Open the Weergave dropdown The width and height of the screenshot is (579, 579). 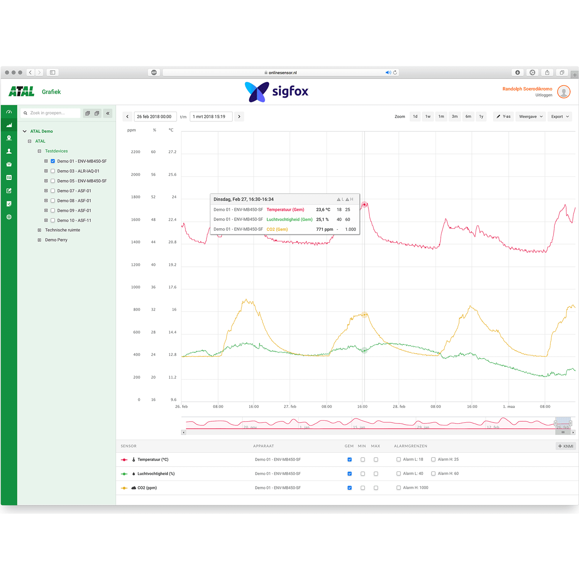530,117
